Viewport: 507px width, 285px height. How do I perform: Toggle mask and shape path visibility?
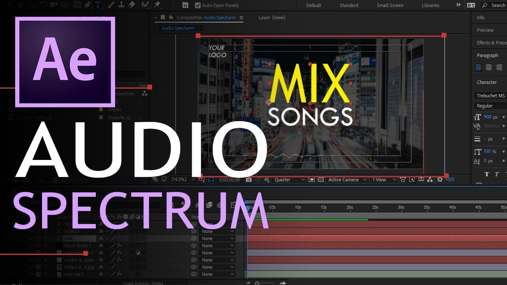pos(211,180)
